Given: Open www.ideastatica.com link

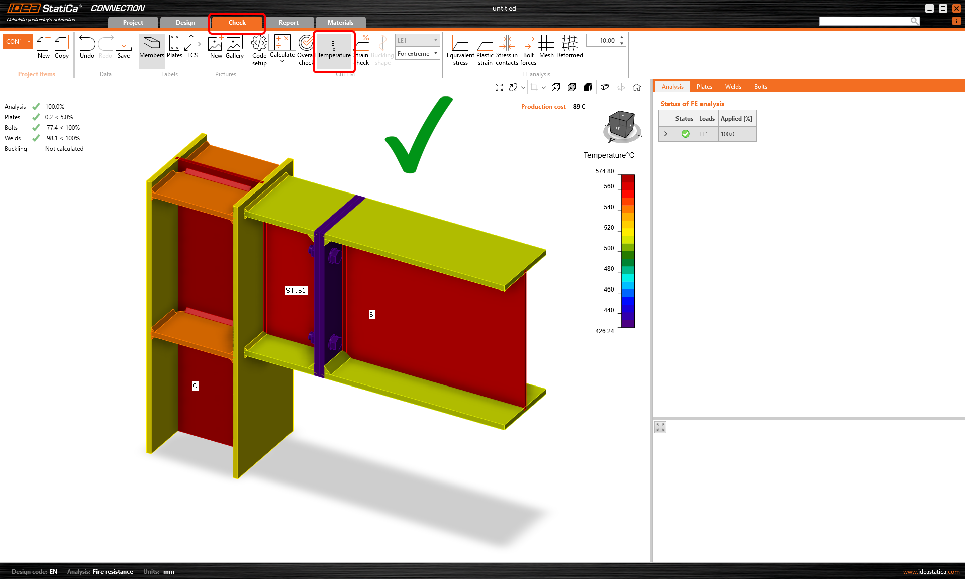Looking at the screenshot, I should pos(931,572).
